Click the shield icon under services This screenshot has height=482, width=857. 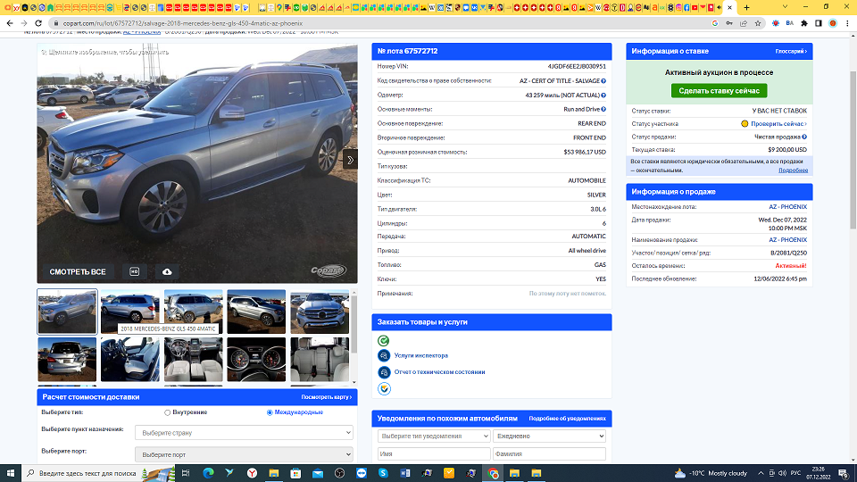pyautogui.click(x=384, y=388)
